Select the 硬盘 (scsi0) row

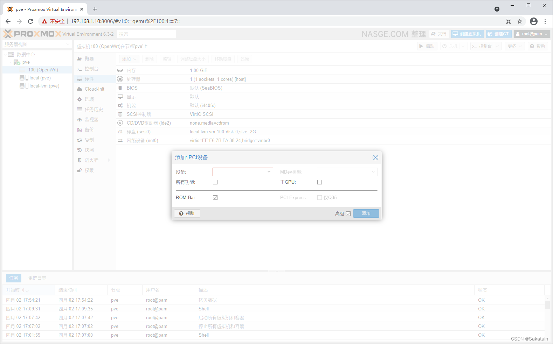tap(334, 132)
